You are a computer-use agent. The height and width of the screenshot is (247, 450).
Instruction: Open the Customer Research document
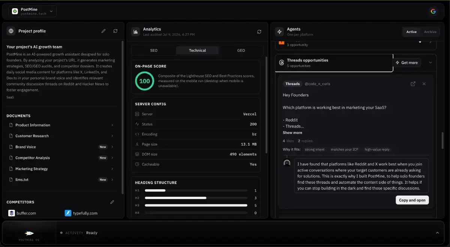61,136
